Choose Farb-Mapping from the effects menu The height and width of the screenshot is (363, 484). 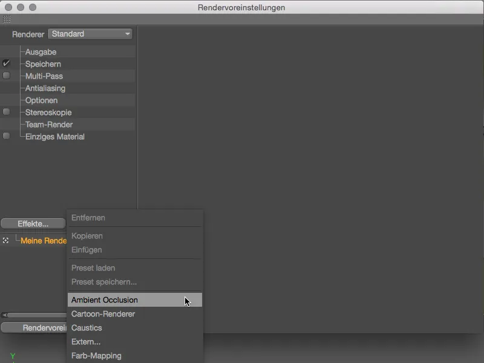tap(135, 356)
